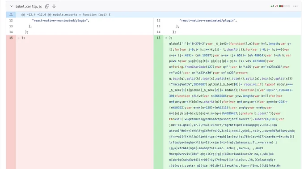Open the file options three-dot menu
Screen dimensions: 304x169
click(x=295, y=6)
